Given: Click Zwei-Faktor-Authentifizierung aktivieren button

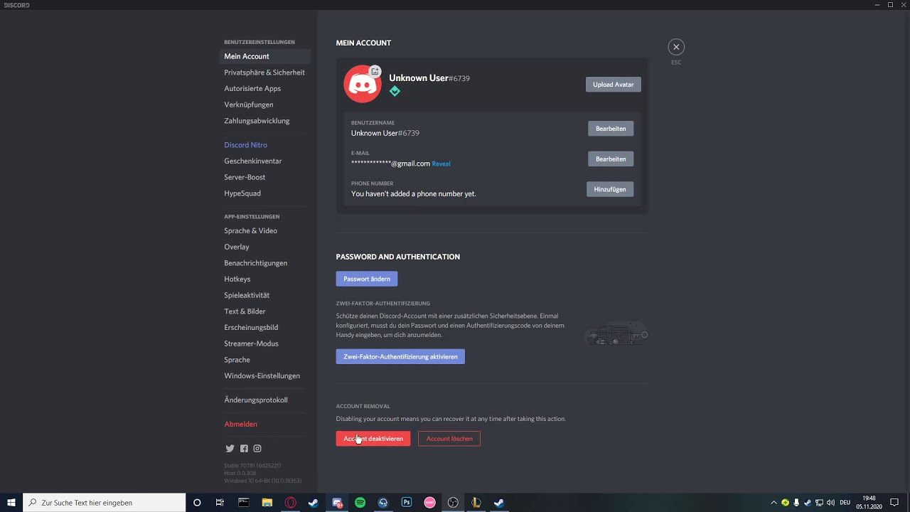Looking at the screenshot, I should (400, 356).
